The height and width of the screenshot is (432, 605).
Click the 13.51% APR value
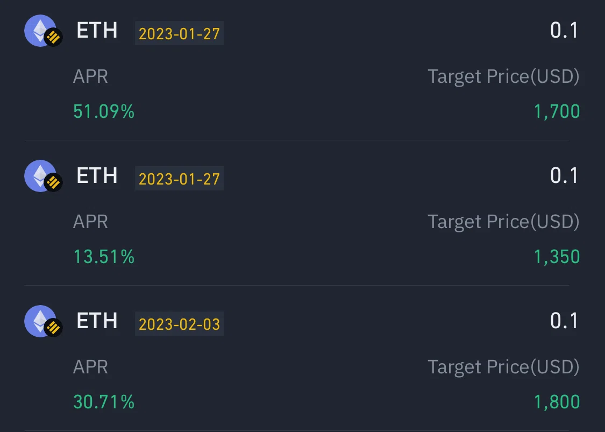click(x=104, y=257)
